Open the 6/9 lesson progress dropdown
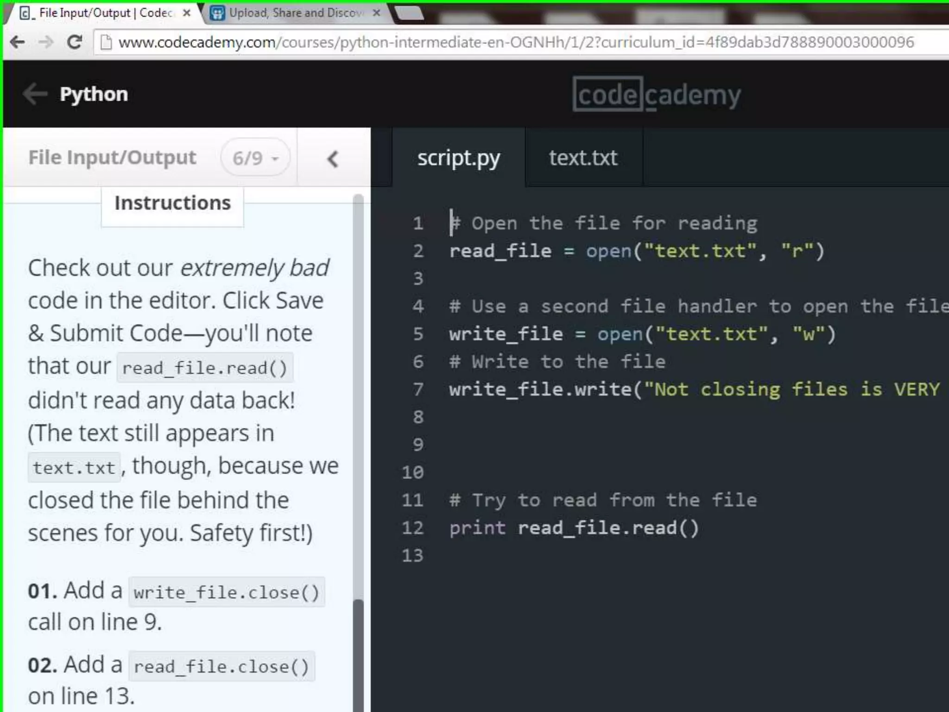This screenshot has height=712, width=949. pyautogui.click(x=255, y=158)
